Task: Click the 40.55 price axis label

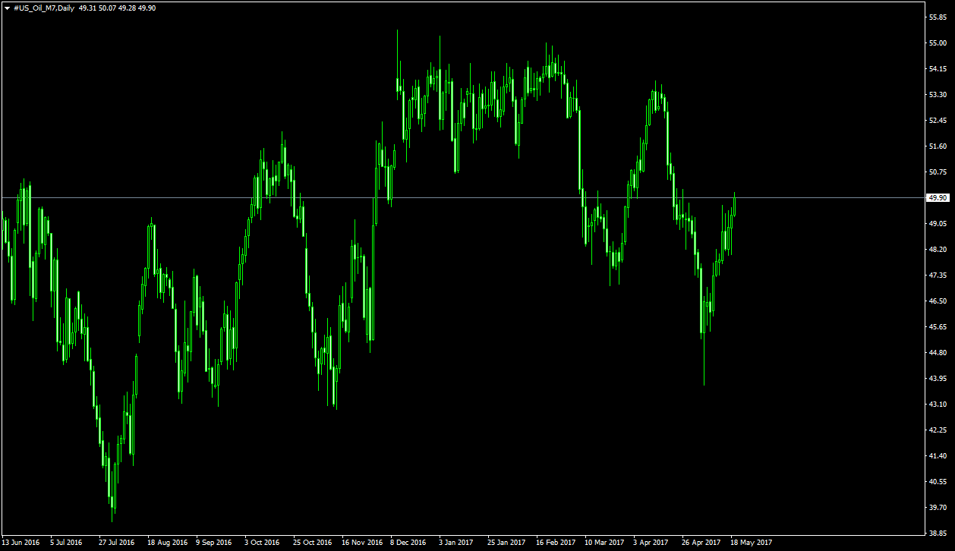Action: coord(938,481)
